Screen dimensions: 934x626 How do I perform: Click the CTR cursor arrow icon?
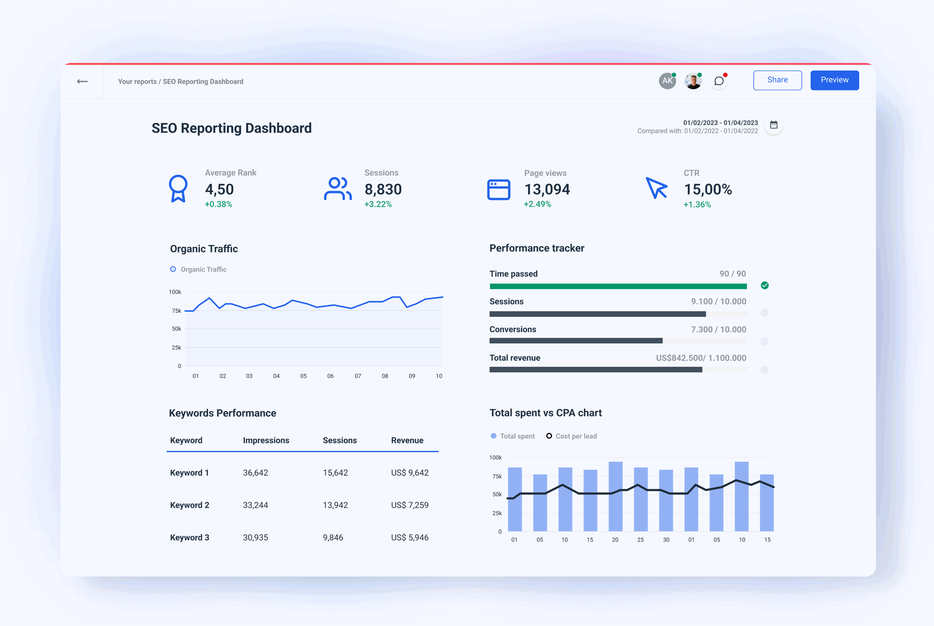657,189
